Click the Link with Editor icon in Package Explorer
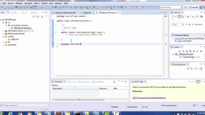 [37, 17]
